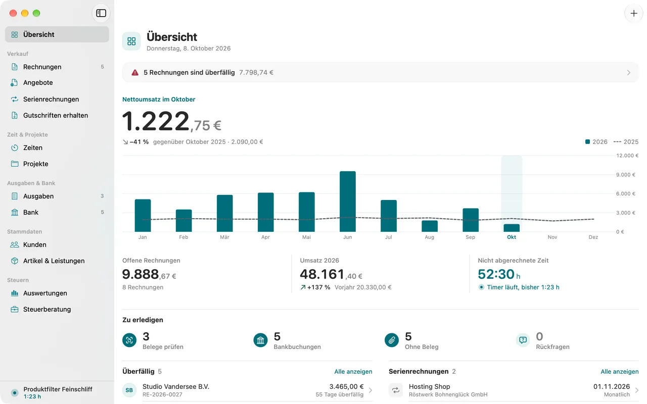Image resolution: width=647 pixels, height=404 pixels.
Task: Click the '5 Rechnungen sind überfällig' text
Action: tap(189, 73)
